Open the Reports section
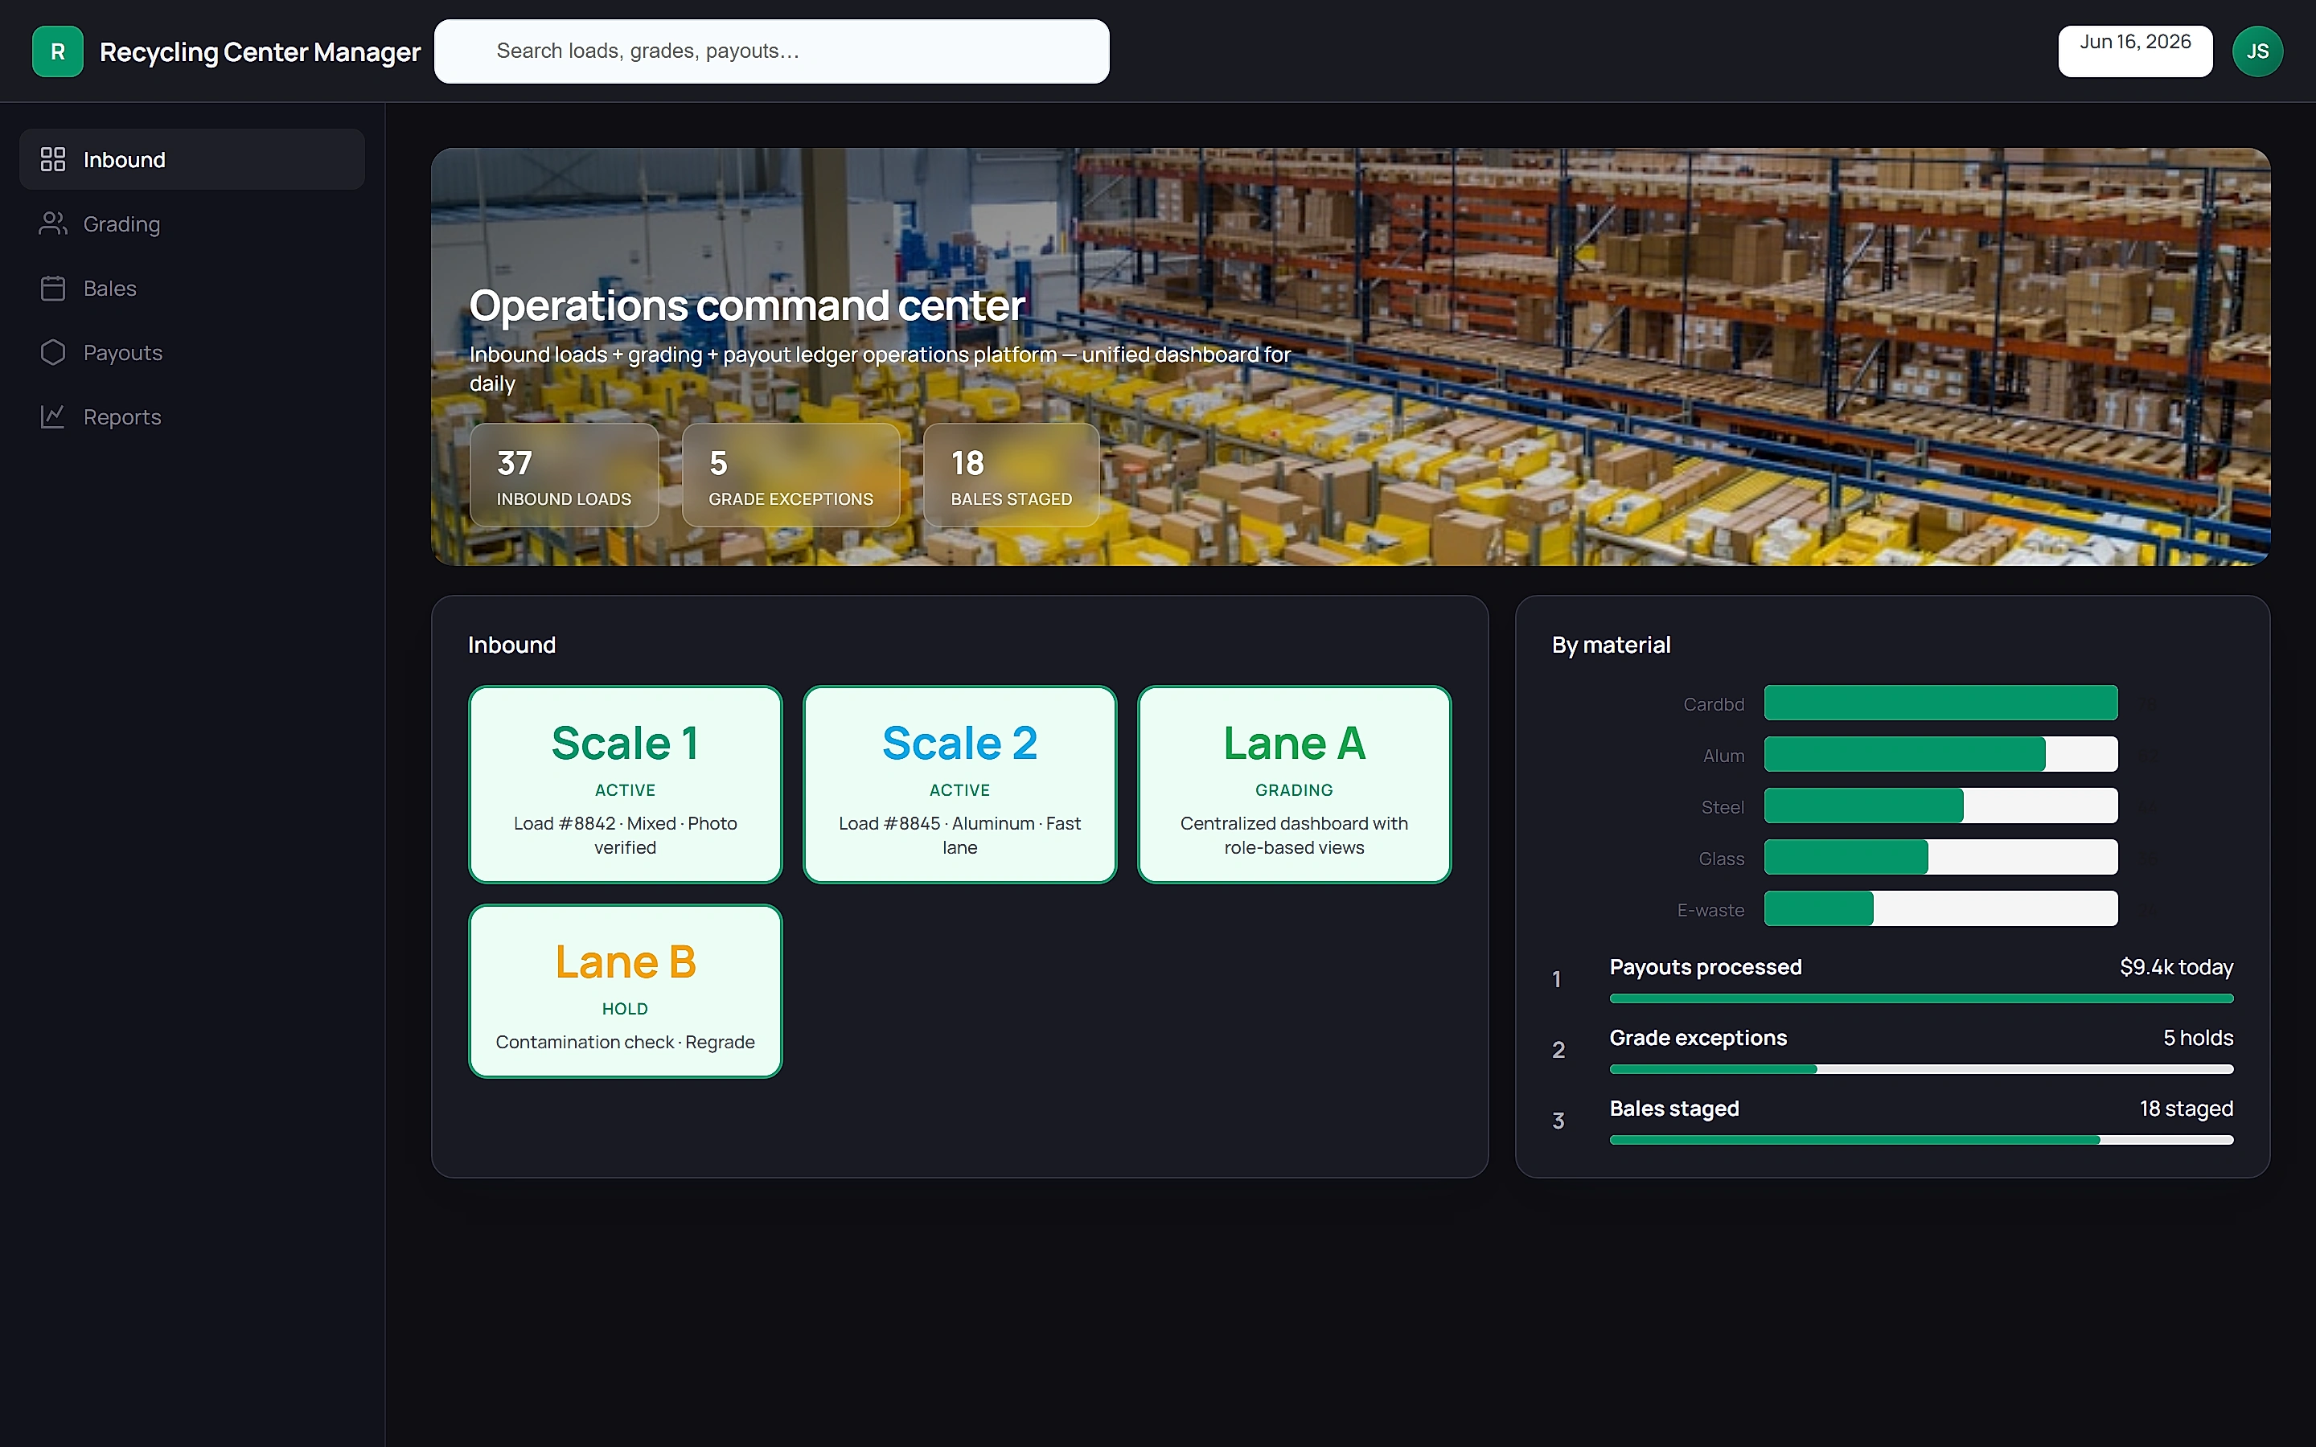Screen dimensions: 2316x1447 coord(191,416)
